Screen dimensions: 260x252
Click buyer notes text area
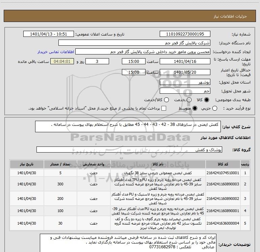(128, 243)
